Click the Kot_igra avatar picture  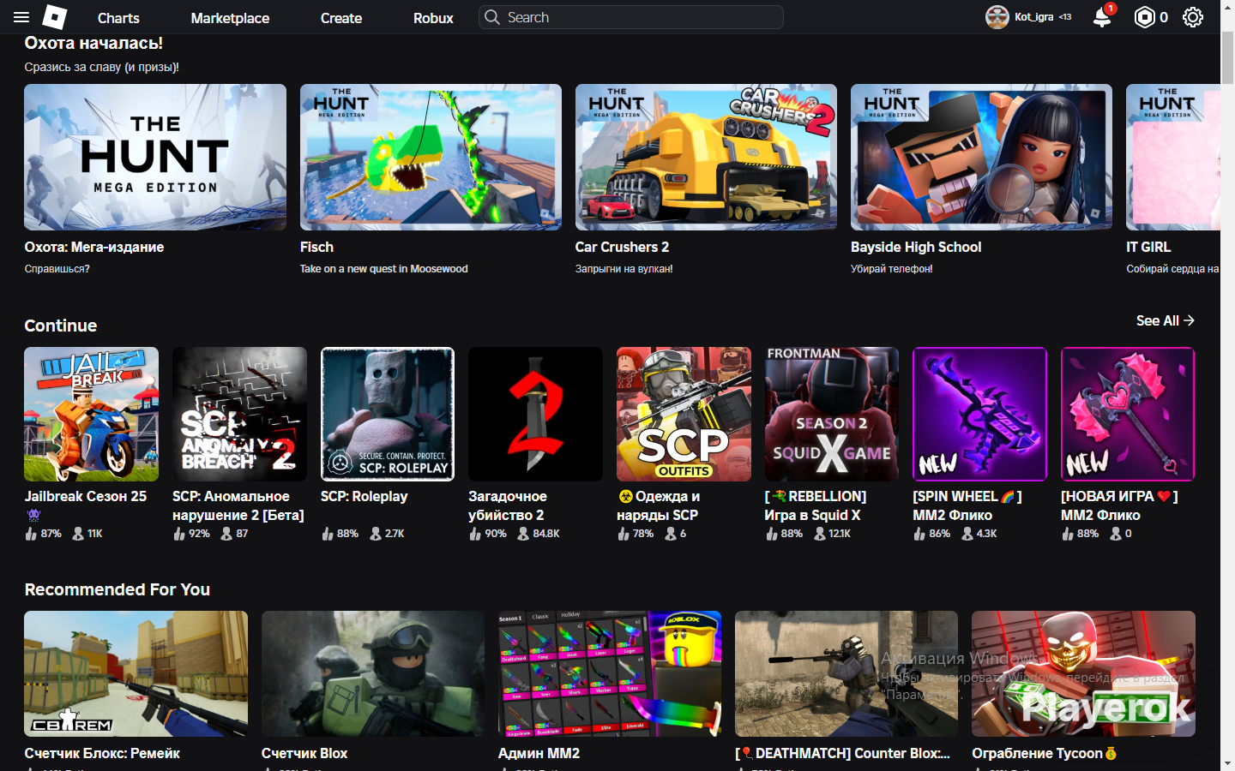click(x=997, y=17)
